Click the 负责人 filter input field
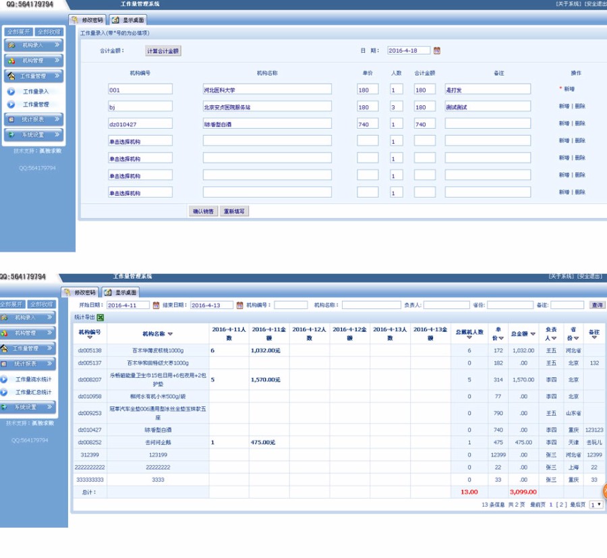607x558 pixels. (x=446, y=305)
